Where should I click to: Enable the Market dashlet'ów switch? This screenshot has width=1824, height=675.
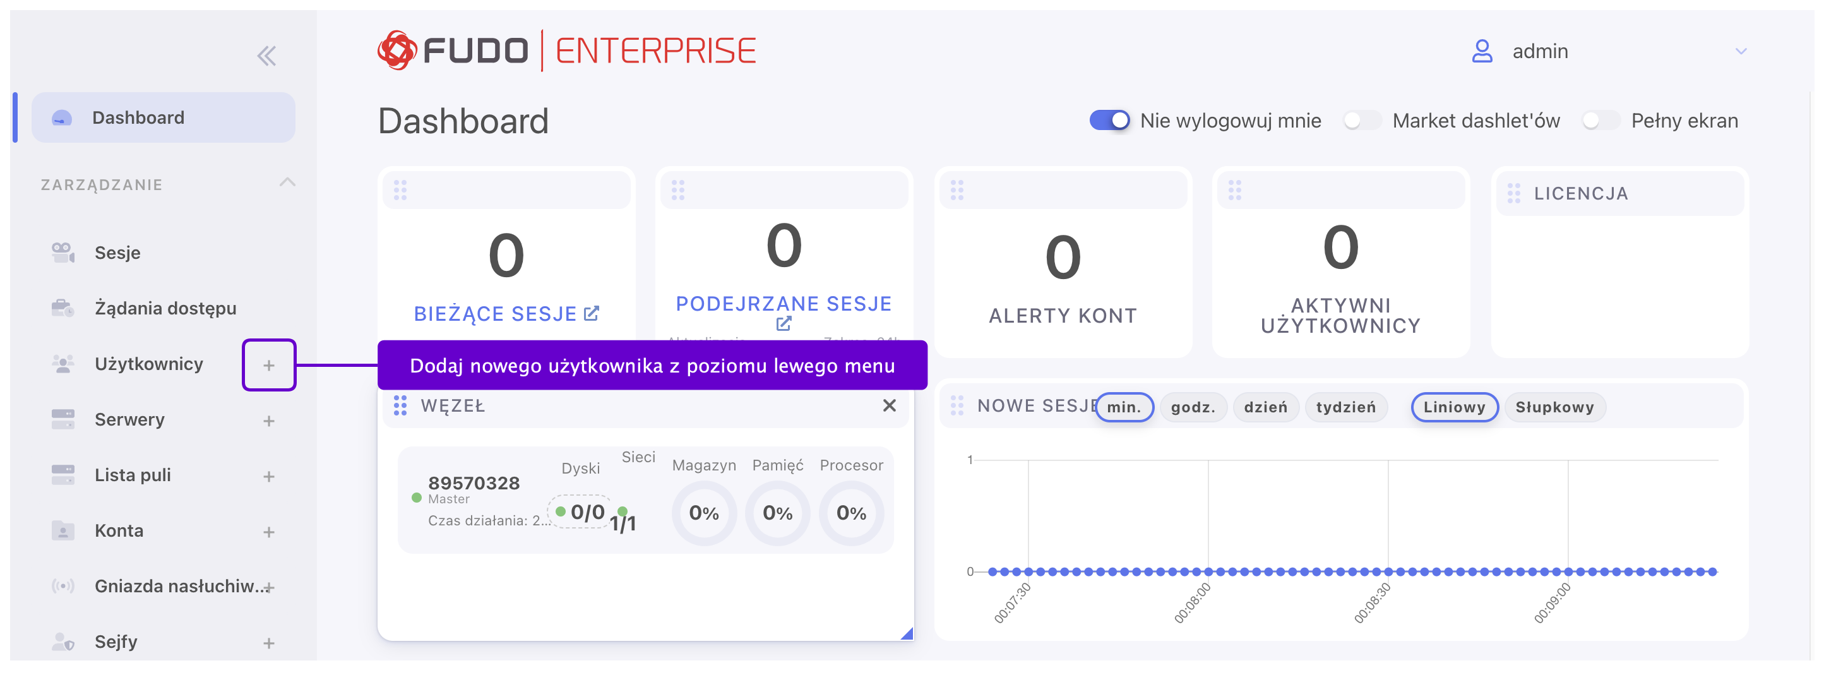(x=1361, y=121)
